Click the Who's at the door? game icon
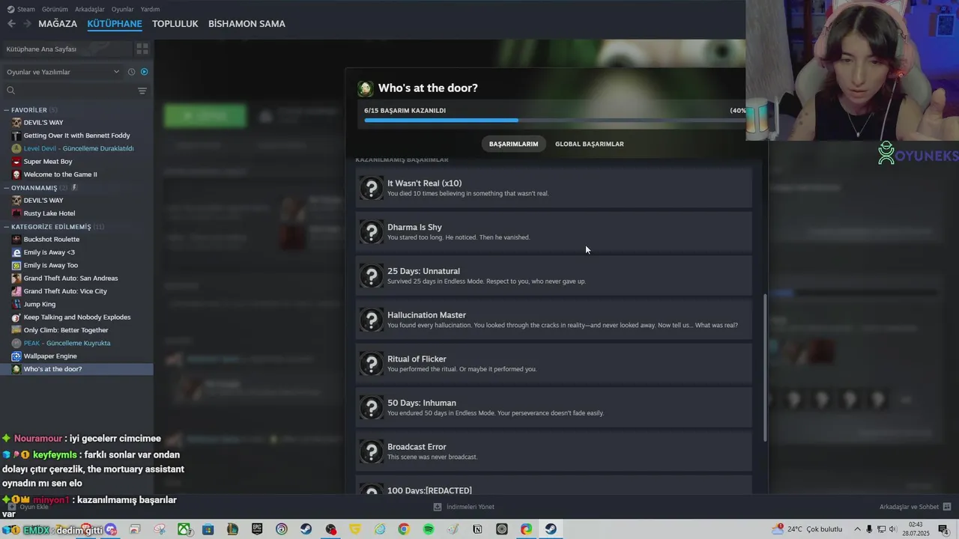 (x=366, y=88)
